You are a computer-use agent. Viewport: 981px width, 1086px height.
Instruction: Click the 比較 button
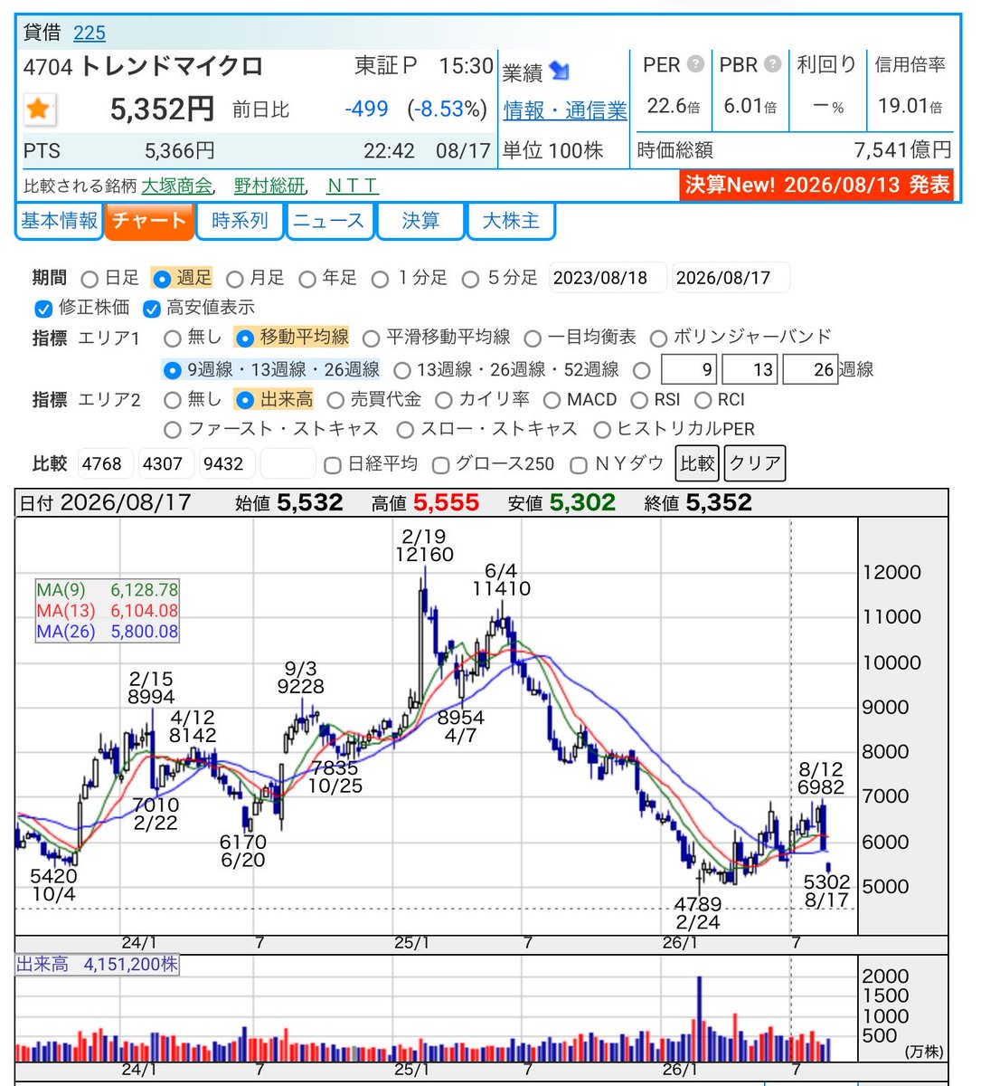(697, 463)
